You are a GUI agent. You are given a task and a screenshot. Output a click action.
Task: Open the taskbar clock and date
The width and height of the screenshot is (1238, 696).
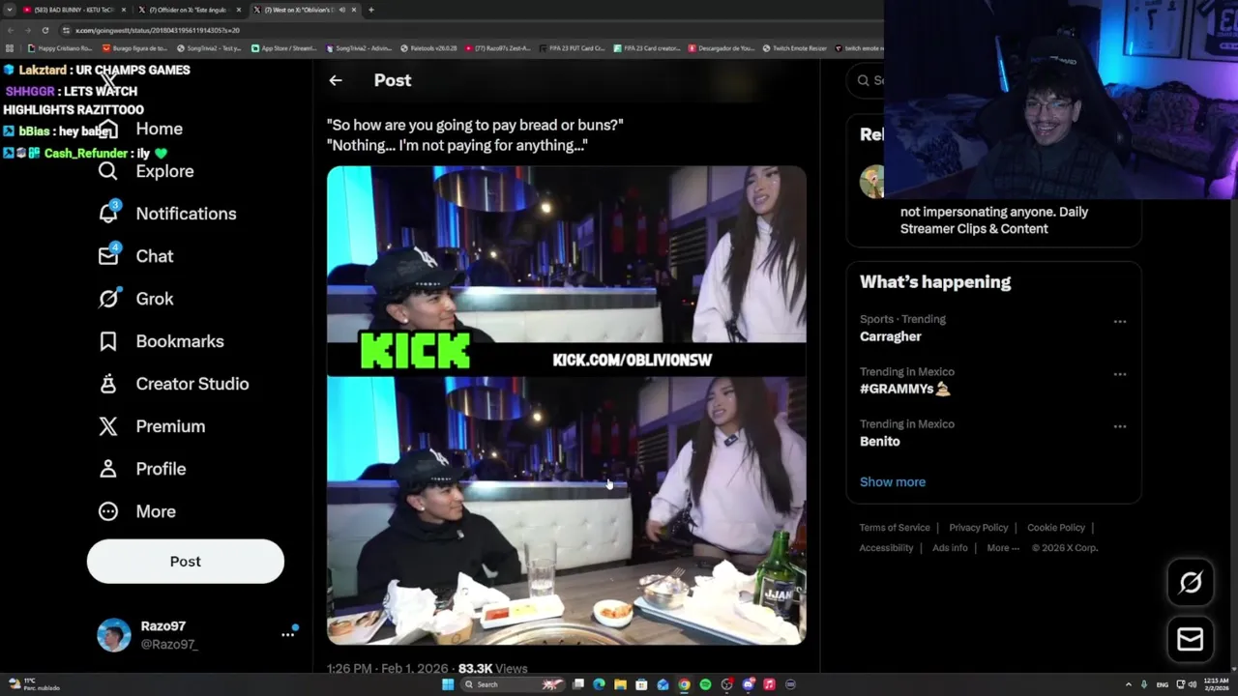click(x=1216, y=684)
